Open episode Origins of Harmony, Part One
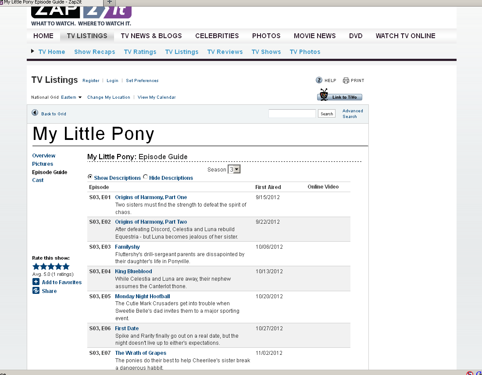The height and width of the screenshot is (375, 482). (151, 197)
